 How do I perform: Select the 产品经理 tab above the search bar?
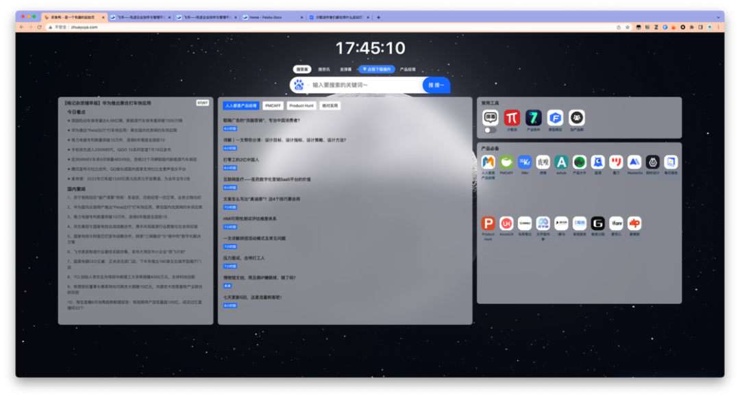[x=408, y=69]
